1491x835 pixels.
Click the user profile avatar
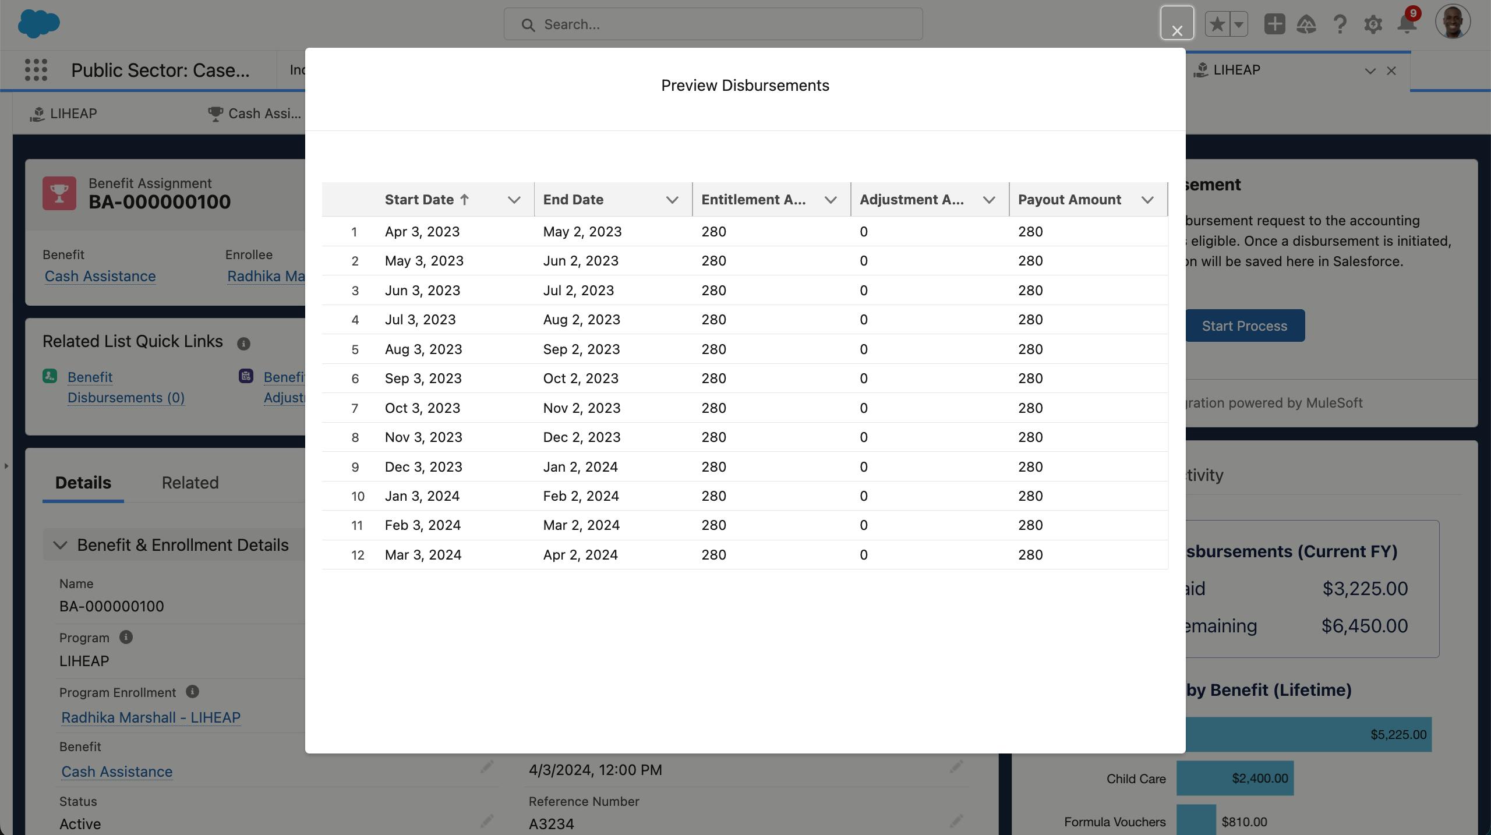(x=1453, y=22)
